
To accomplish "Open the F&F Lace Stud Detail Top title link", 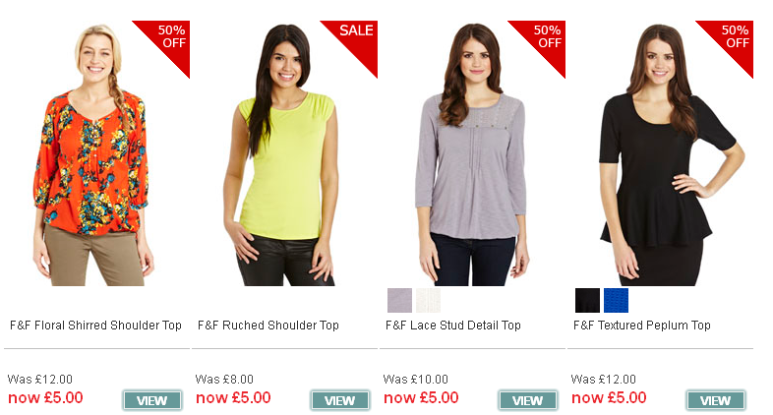I will pos(453,326).
